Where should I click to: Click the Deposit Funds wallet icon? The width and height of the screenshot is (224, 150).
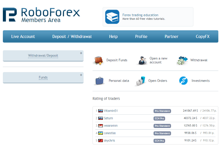click(x=99, y=60)
